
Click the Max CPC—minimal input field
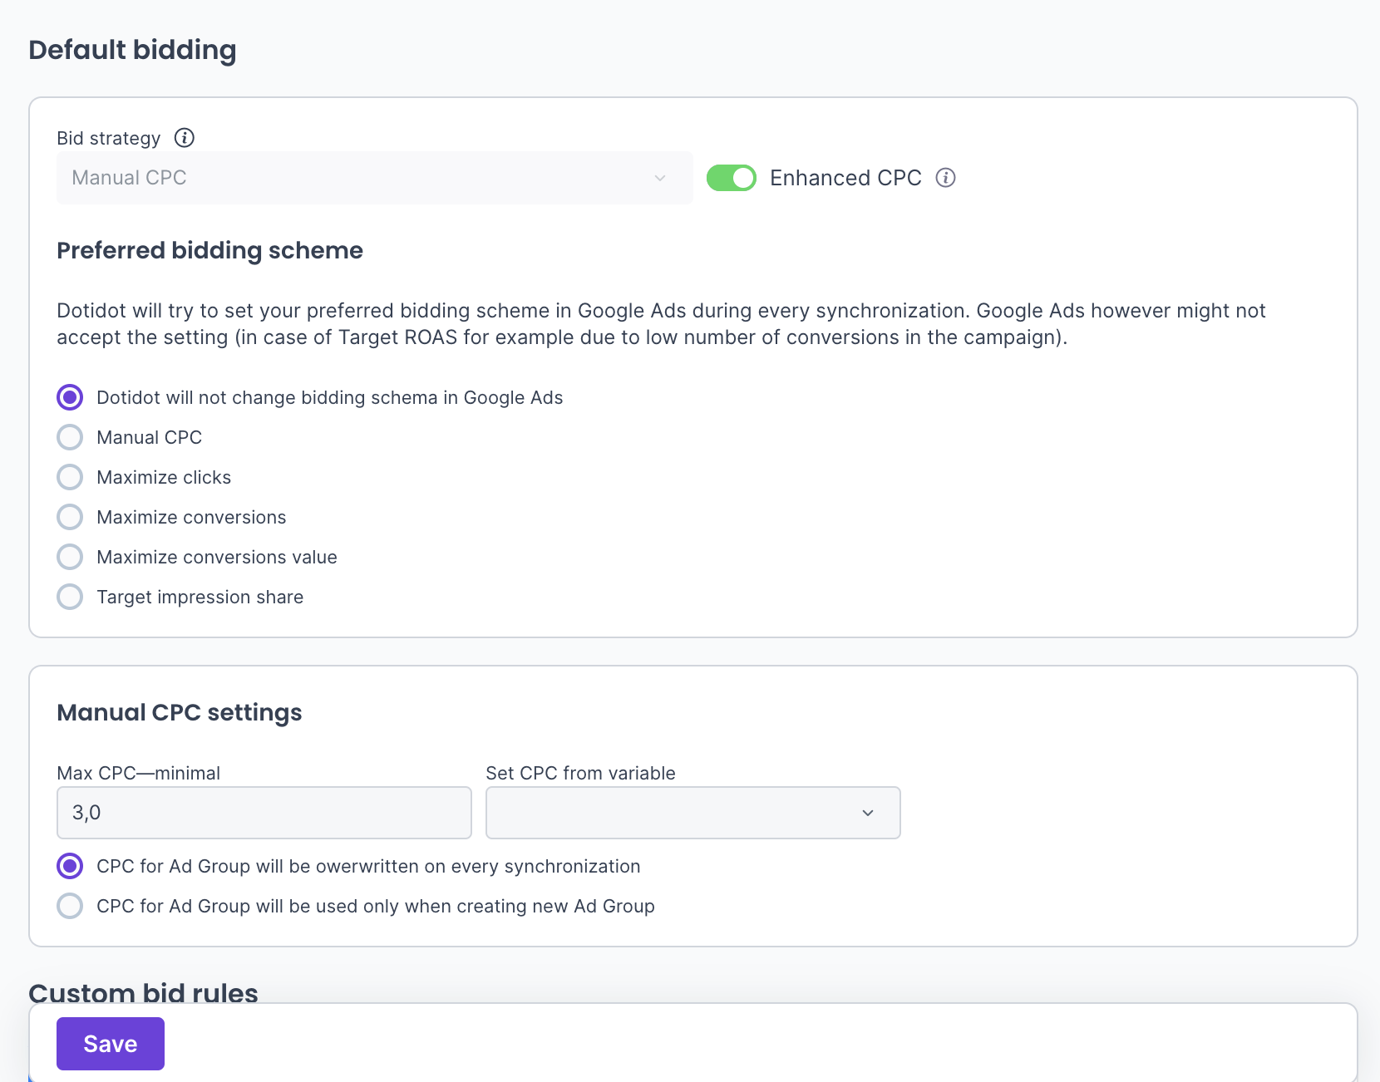tap(264, 813)
